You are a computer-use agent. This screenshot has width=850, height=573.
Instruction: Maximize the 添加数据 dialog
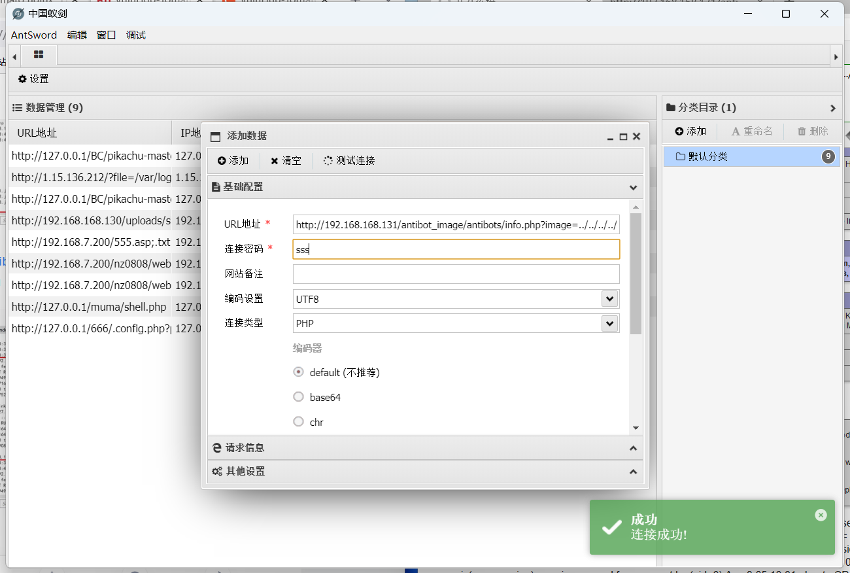[623, 137]
